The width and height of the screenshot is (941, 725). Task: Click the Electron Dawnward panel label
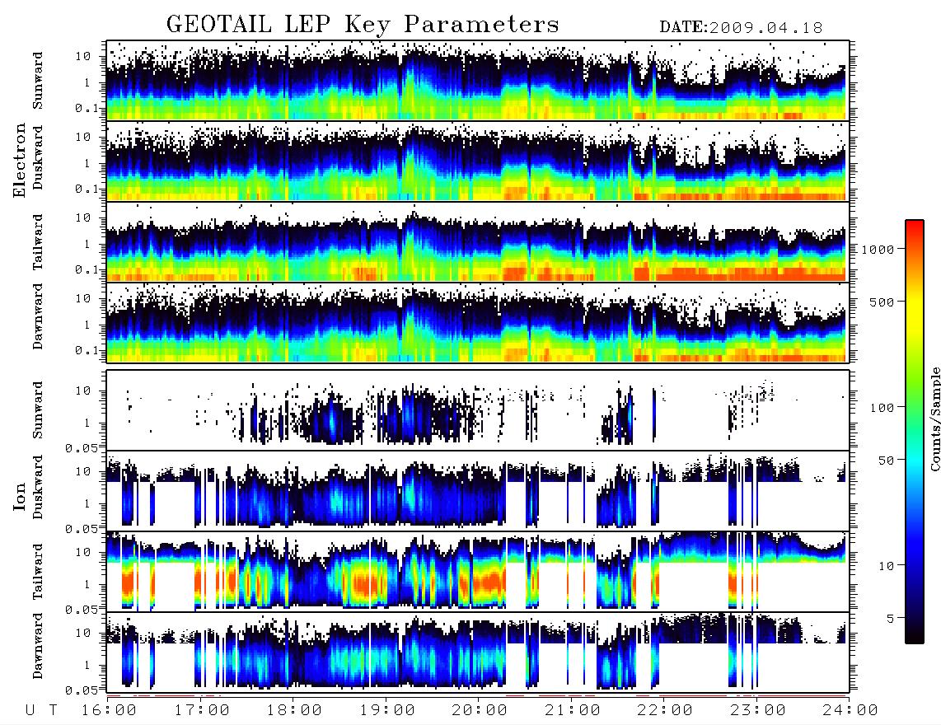(x=38, y=316)
